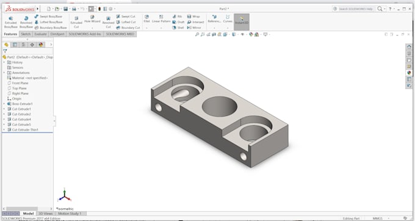Click the Rebuild traffic-light icon

point(99,9)
